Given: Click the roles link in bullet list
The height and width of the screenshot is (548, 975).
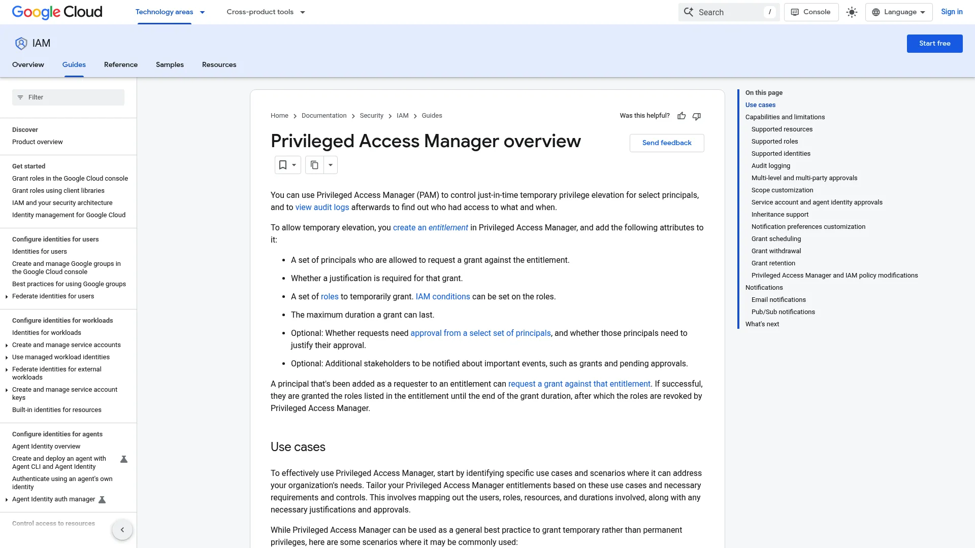Looking at the screenshot, I should pos(330,297).
